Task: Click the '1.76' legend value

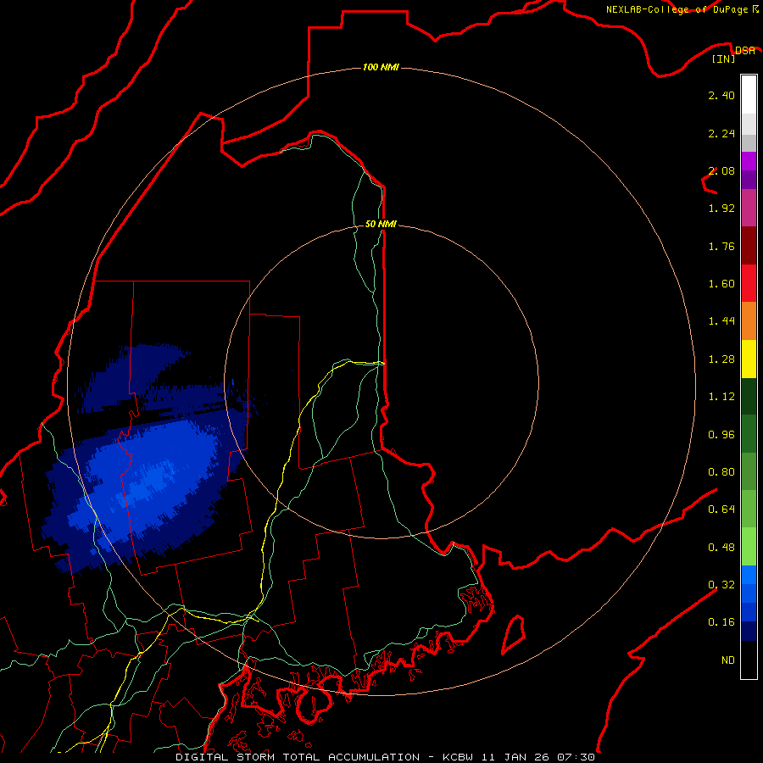Action: 721,246
